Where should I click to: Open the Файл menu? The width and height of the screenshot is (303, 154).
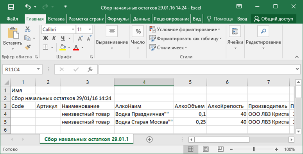pos(12,19)
